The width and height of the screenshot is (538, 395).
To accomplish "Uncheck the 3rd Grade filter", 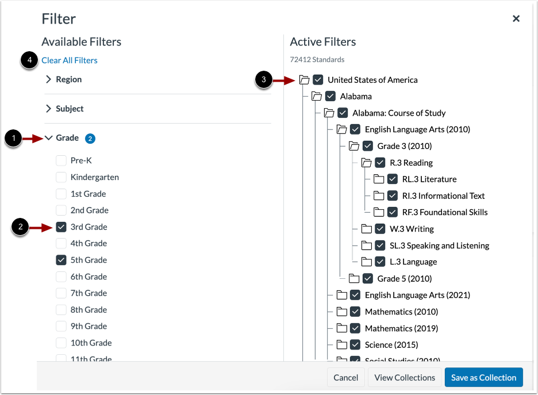I will pyautogui.click(x=62, y=227).
